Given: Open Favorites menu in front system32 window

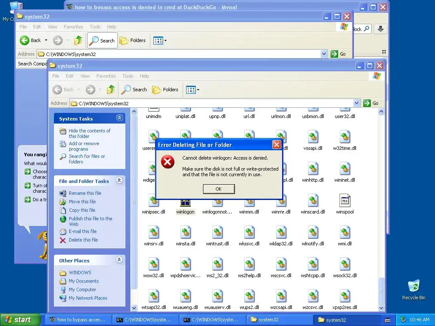Looking at the screenshot, I should (106, 76).
